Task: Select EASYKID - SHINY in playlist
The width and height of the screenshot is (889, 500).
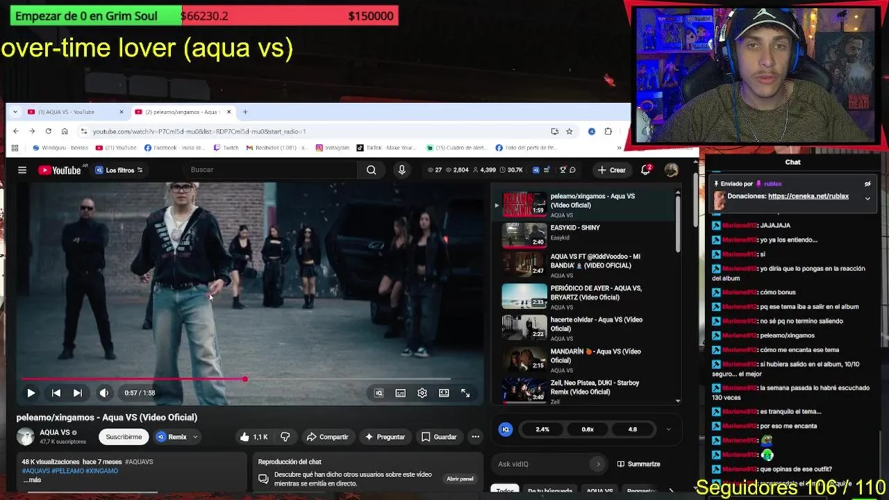Action: [583, 235]
